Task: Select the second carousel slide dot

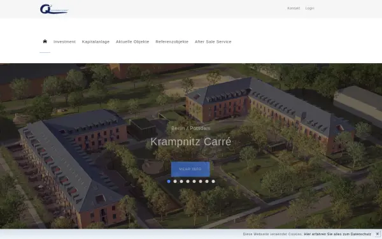Action: click(175, 182)
